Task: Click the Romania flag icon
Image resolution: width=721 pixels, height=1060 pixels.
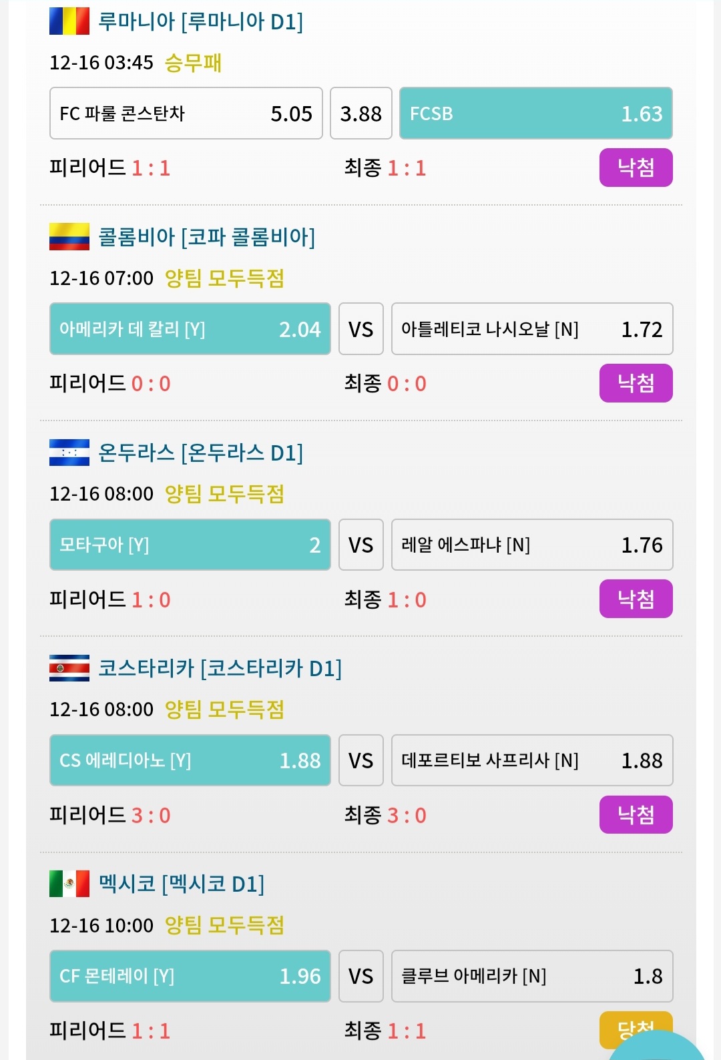Action: (x=69, y=21)
